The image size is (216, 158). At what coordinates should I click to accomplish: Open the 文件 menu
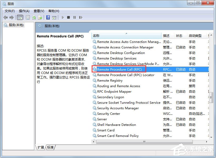(x=10, y=11)
